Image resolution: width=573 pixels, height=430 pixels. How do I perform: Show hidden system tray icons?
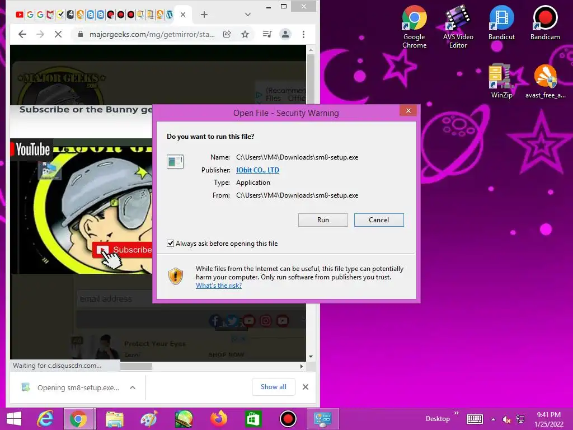pos(494,419)
